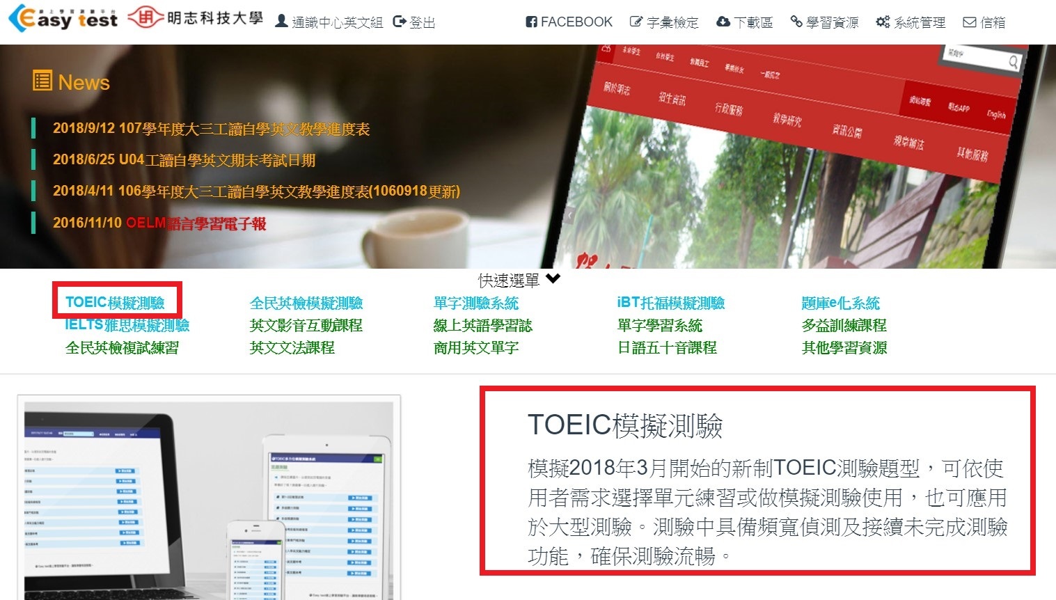This screenshot has width=1056, height=600.
Task: Open IELTS雅思模擬測驗 link
Action: click(127, 325)
